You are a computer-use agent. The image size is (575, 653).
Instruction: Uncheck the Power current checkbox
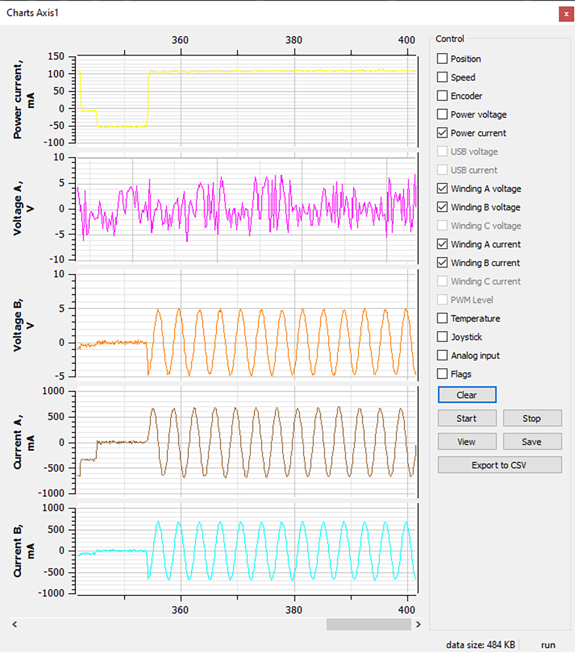coord(442,133)
